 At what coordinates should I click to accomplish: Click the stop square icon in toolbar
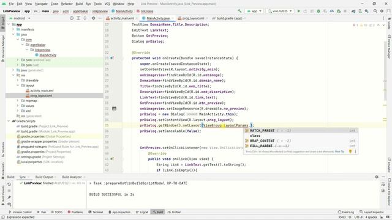(345, 11)
